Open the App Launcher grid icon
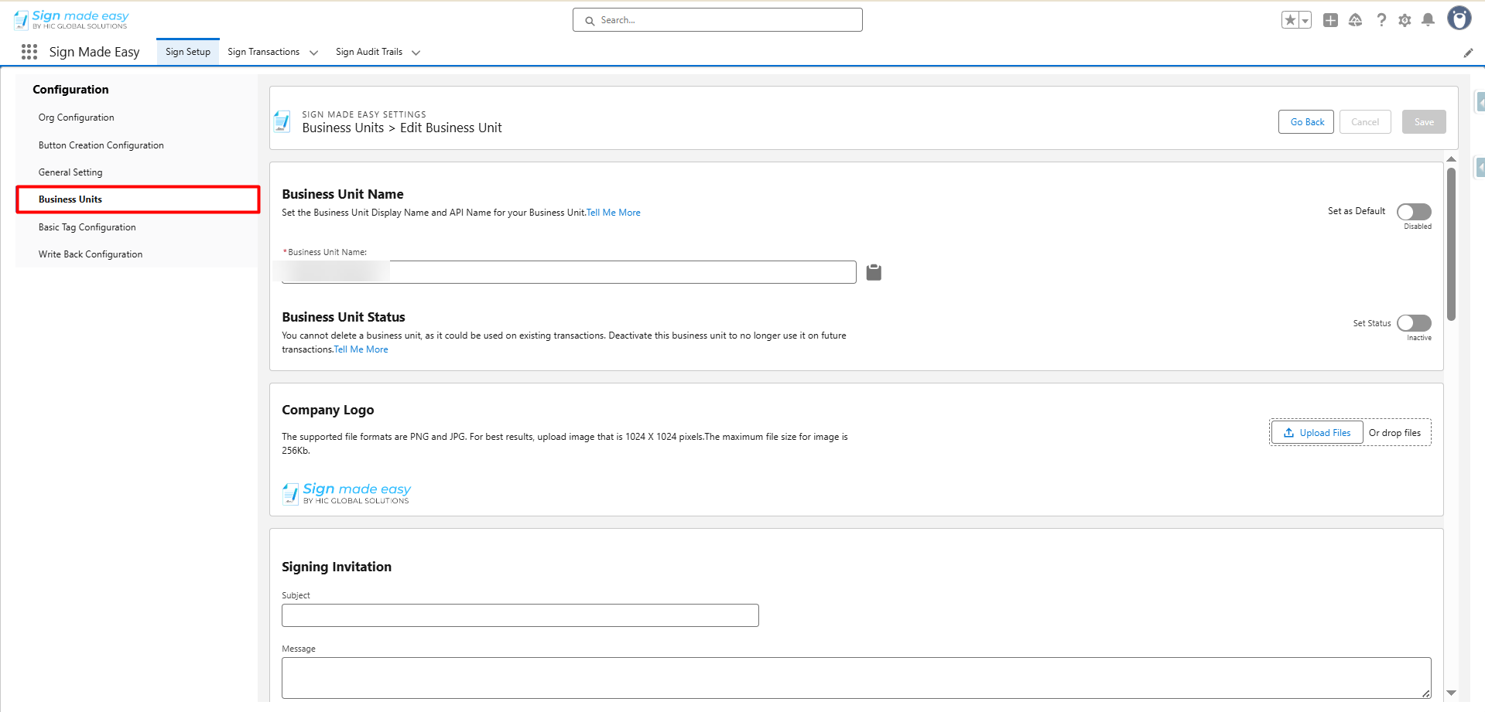Image resolution: width=1485 pixels, height=712 pixels. [29, 52]
